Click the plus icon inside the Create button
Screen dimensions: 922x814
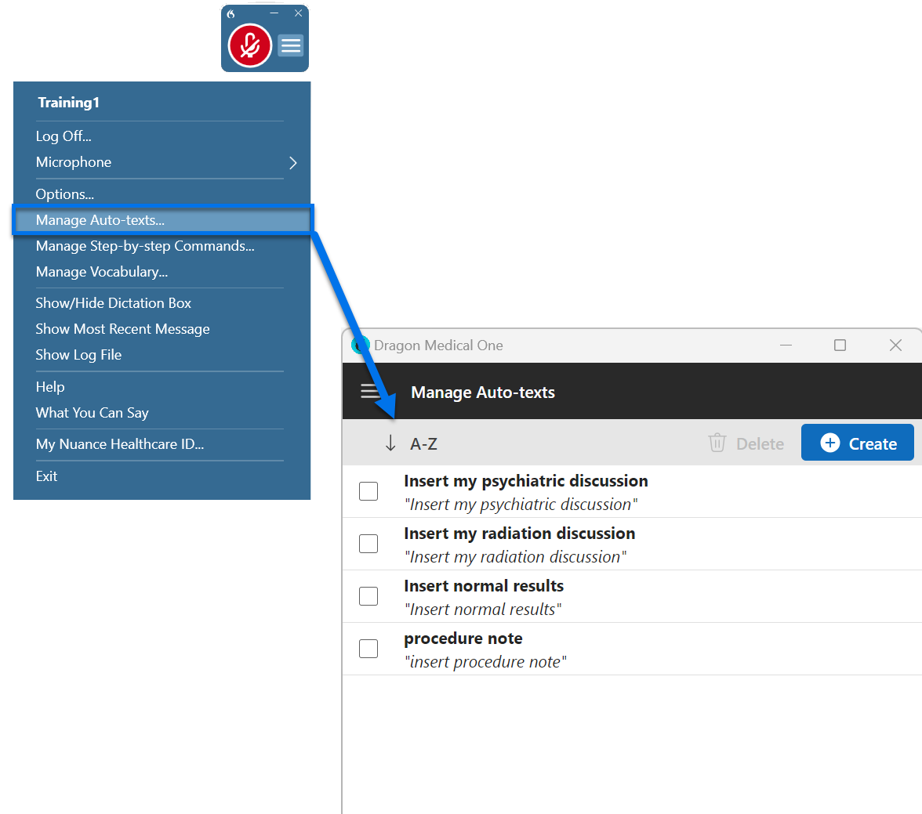pos(830,443)
